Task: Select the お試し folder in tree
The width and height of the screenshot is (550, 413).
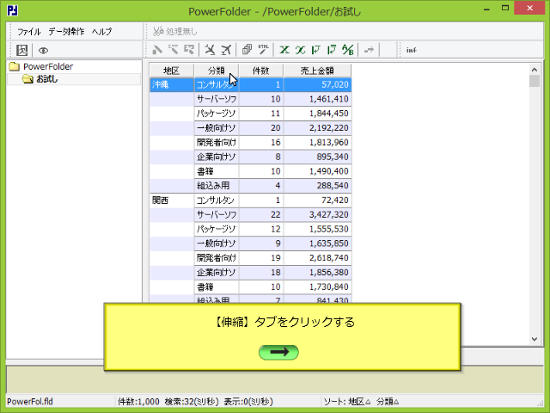Action: point(47,79)
